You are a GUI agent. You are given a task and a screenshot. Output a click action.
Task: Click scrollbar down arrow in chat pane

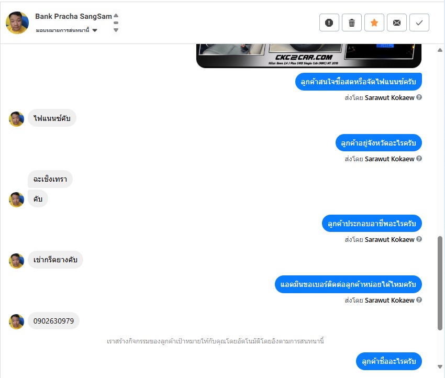tap(440, 366)
